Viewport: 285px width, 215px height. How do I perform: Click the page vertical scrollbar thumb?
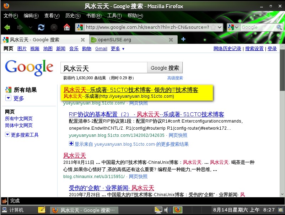pyautogui.click(x=282, y=70)
